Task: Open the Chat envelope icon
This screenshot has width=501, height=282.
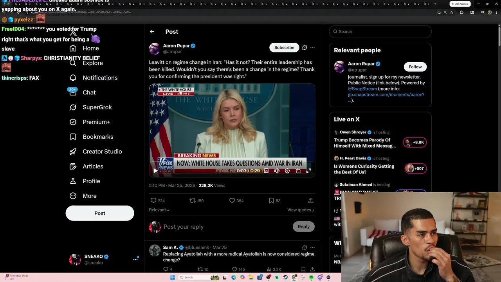Action: [73, 92]
